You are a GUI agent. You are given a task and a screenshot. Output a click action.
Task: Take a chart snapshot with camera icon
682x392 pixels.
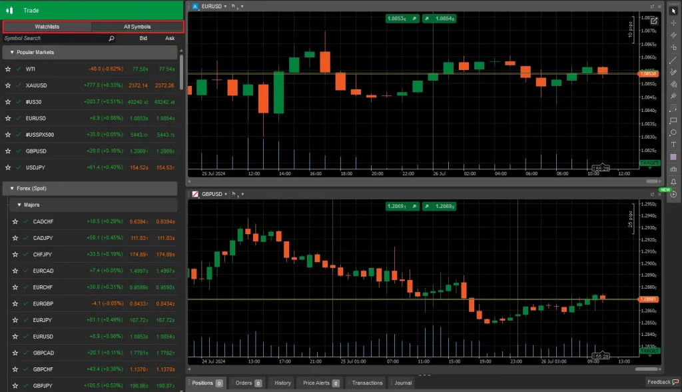[x=673, y=169]
